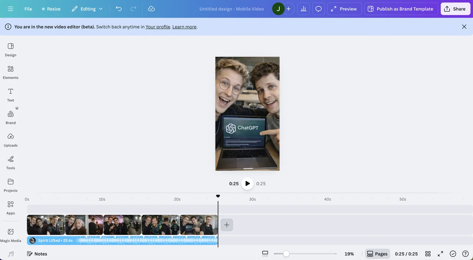Image resolution: width=473 pixels, height=260 pixels.
Task: Click the 30s mark on the timeline ruler
Action: pos(252,199)
